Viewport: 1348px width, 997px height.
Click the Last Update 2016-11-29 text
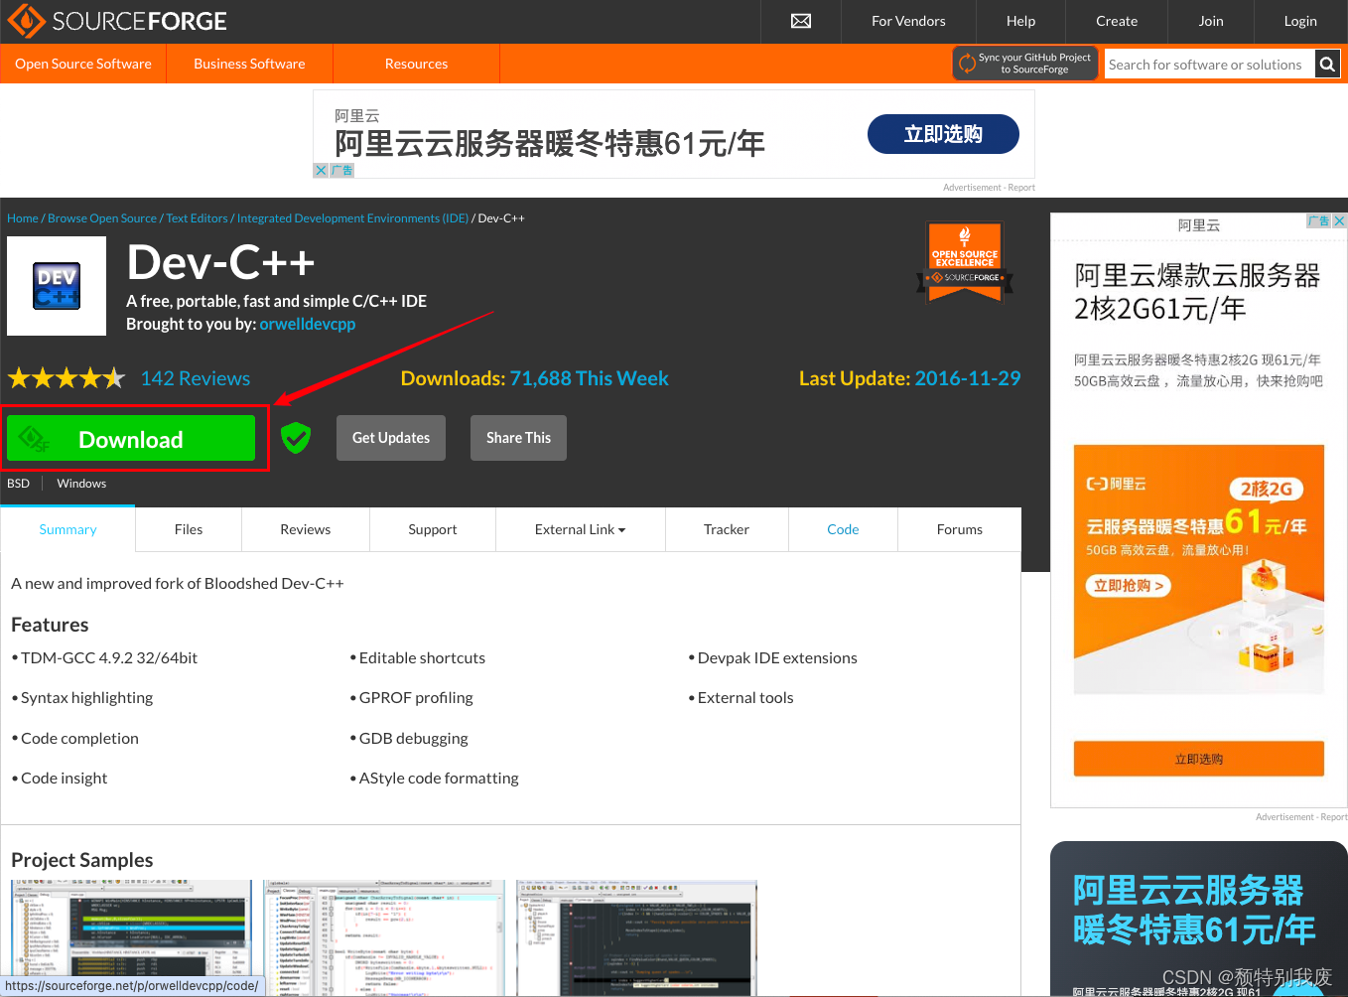(909, 378)
